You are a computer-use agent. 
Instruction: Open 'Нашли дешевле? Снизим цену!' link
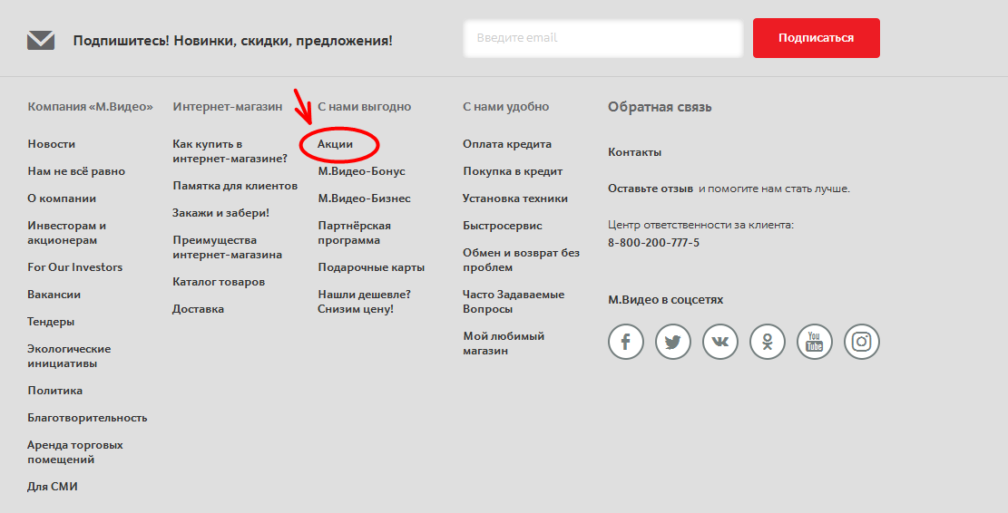pyautogui.click(x=364, y=301)
